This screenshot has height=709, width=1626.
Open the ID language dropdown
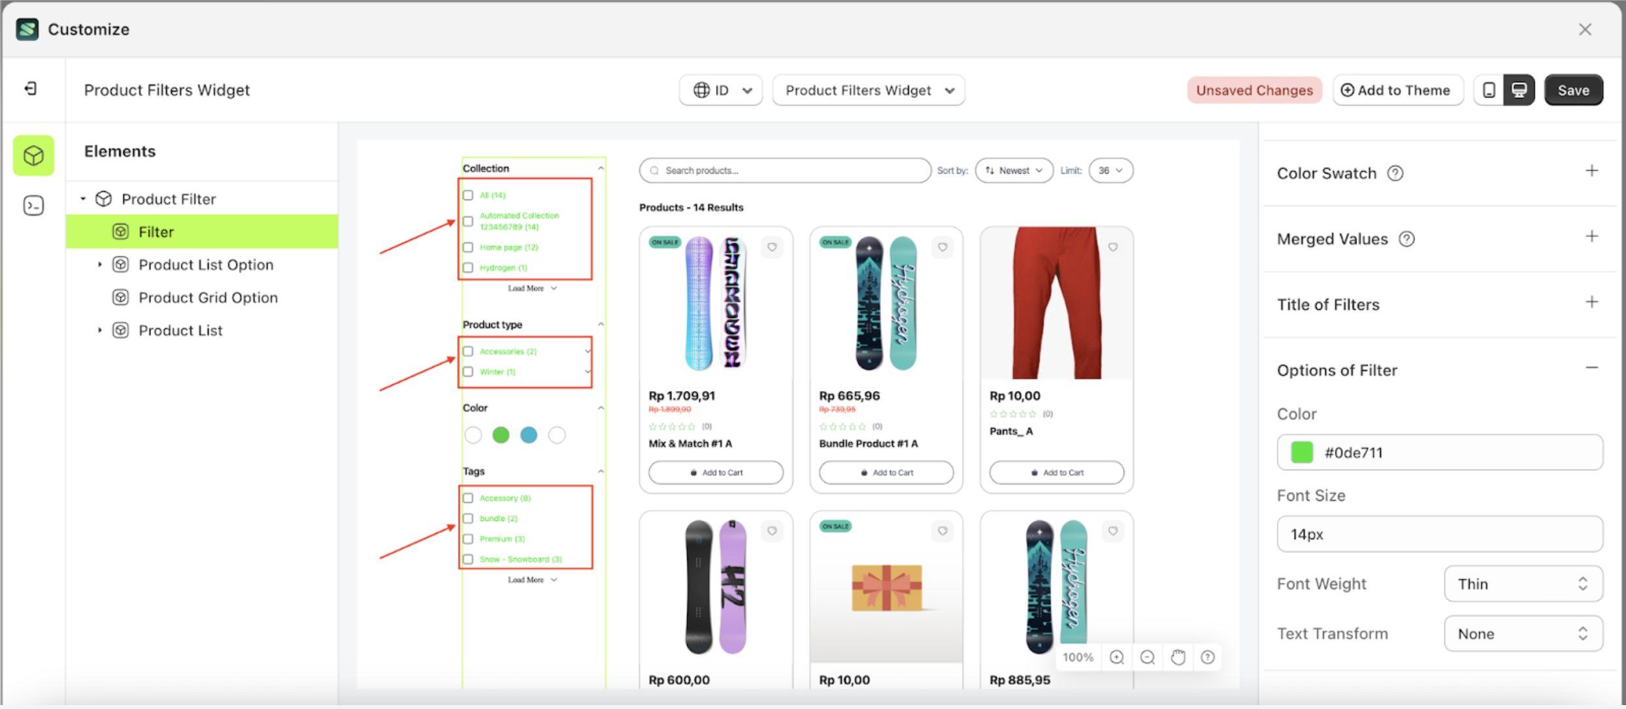pyautogui.click(x=721, y=90)
